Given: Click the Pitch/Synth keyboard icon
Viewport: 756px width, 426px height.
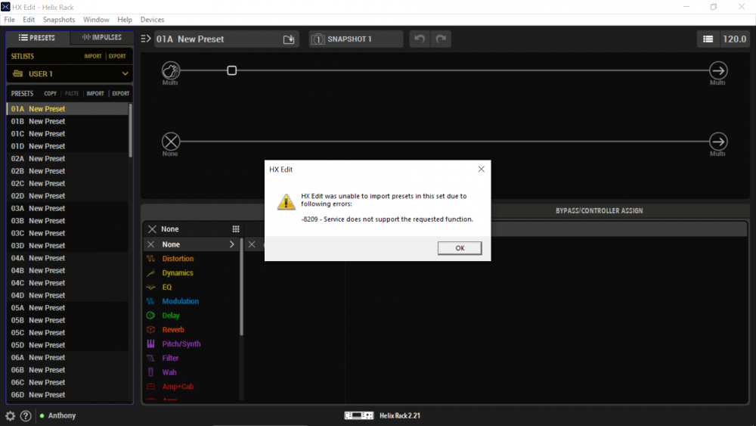Looking at the screenshot, I should click(x=151, y=344).
